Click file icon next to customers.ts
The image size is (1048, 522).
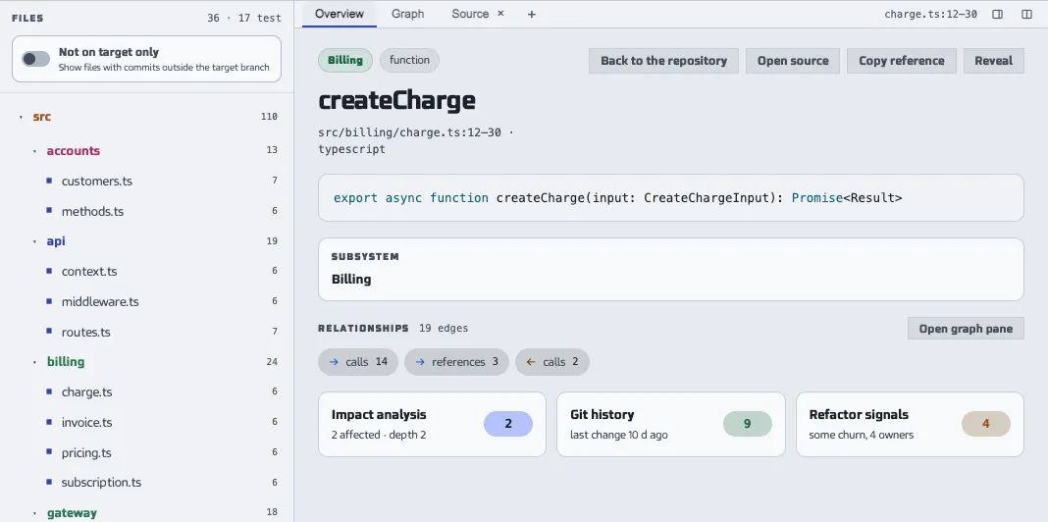pos(49,181)
